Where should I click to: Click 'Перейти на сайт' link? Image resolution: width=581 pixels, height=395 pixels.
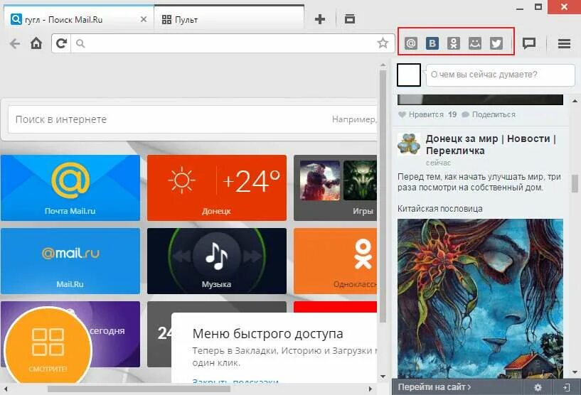coord(435,387)
